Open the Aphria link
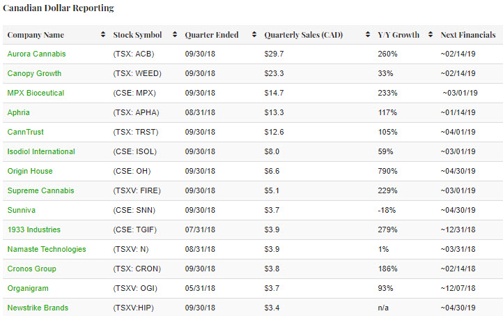This screenshot has width=503, height=316. (x=19, y=113)
